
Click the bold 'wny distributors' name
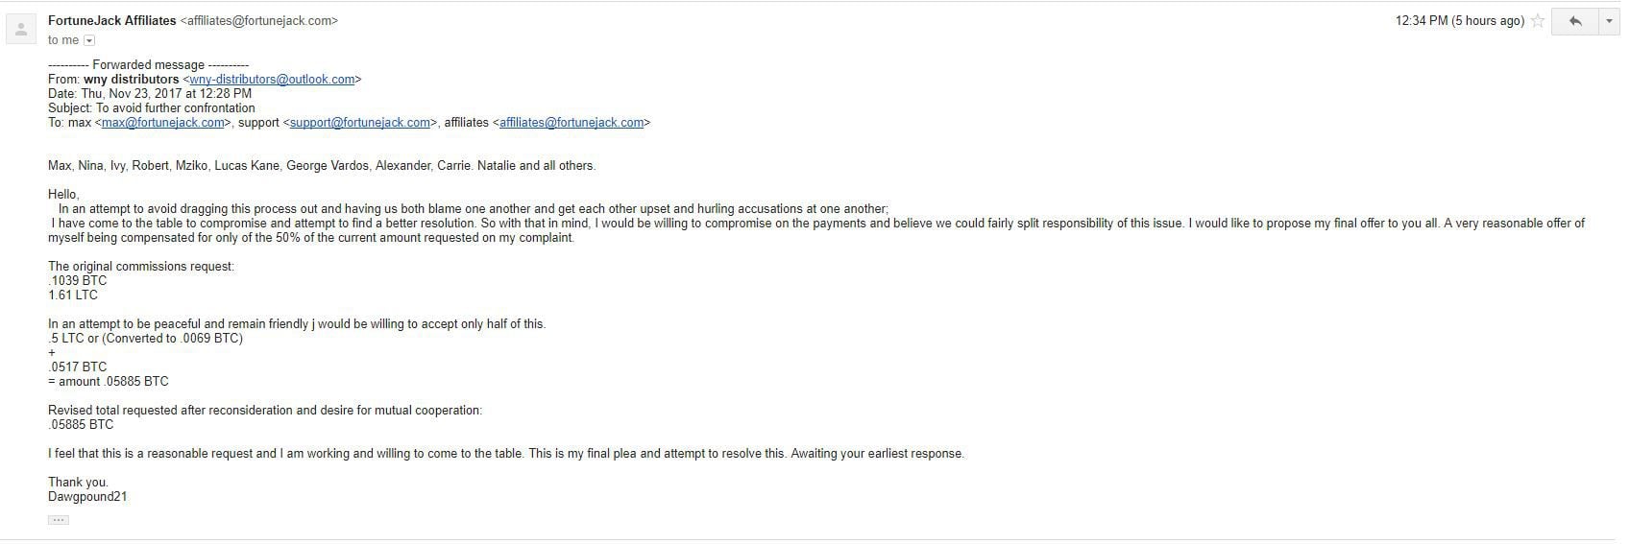pos(132,80)
